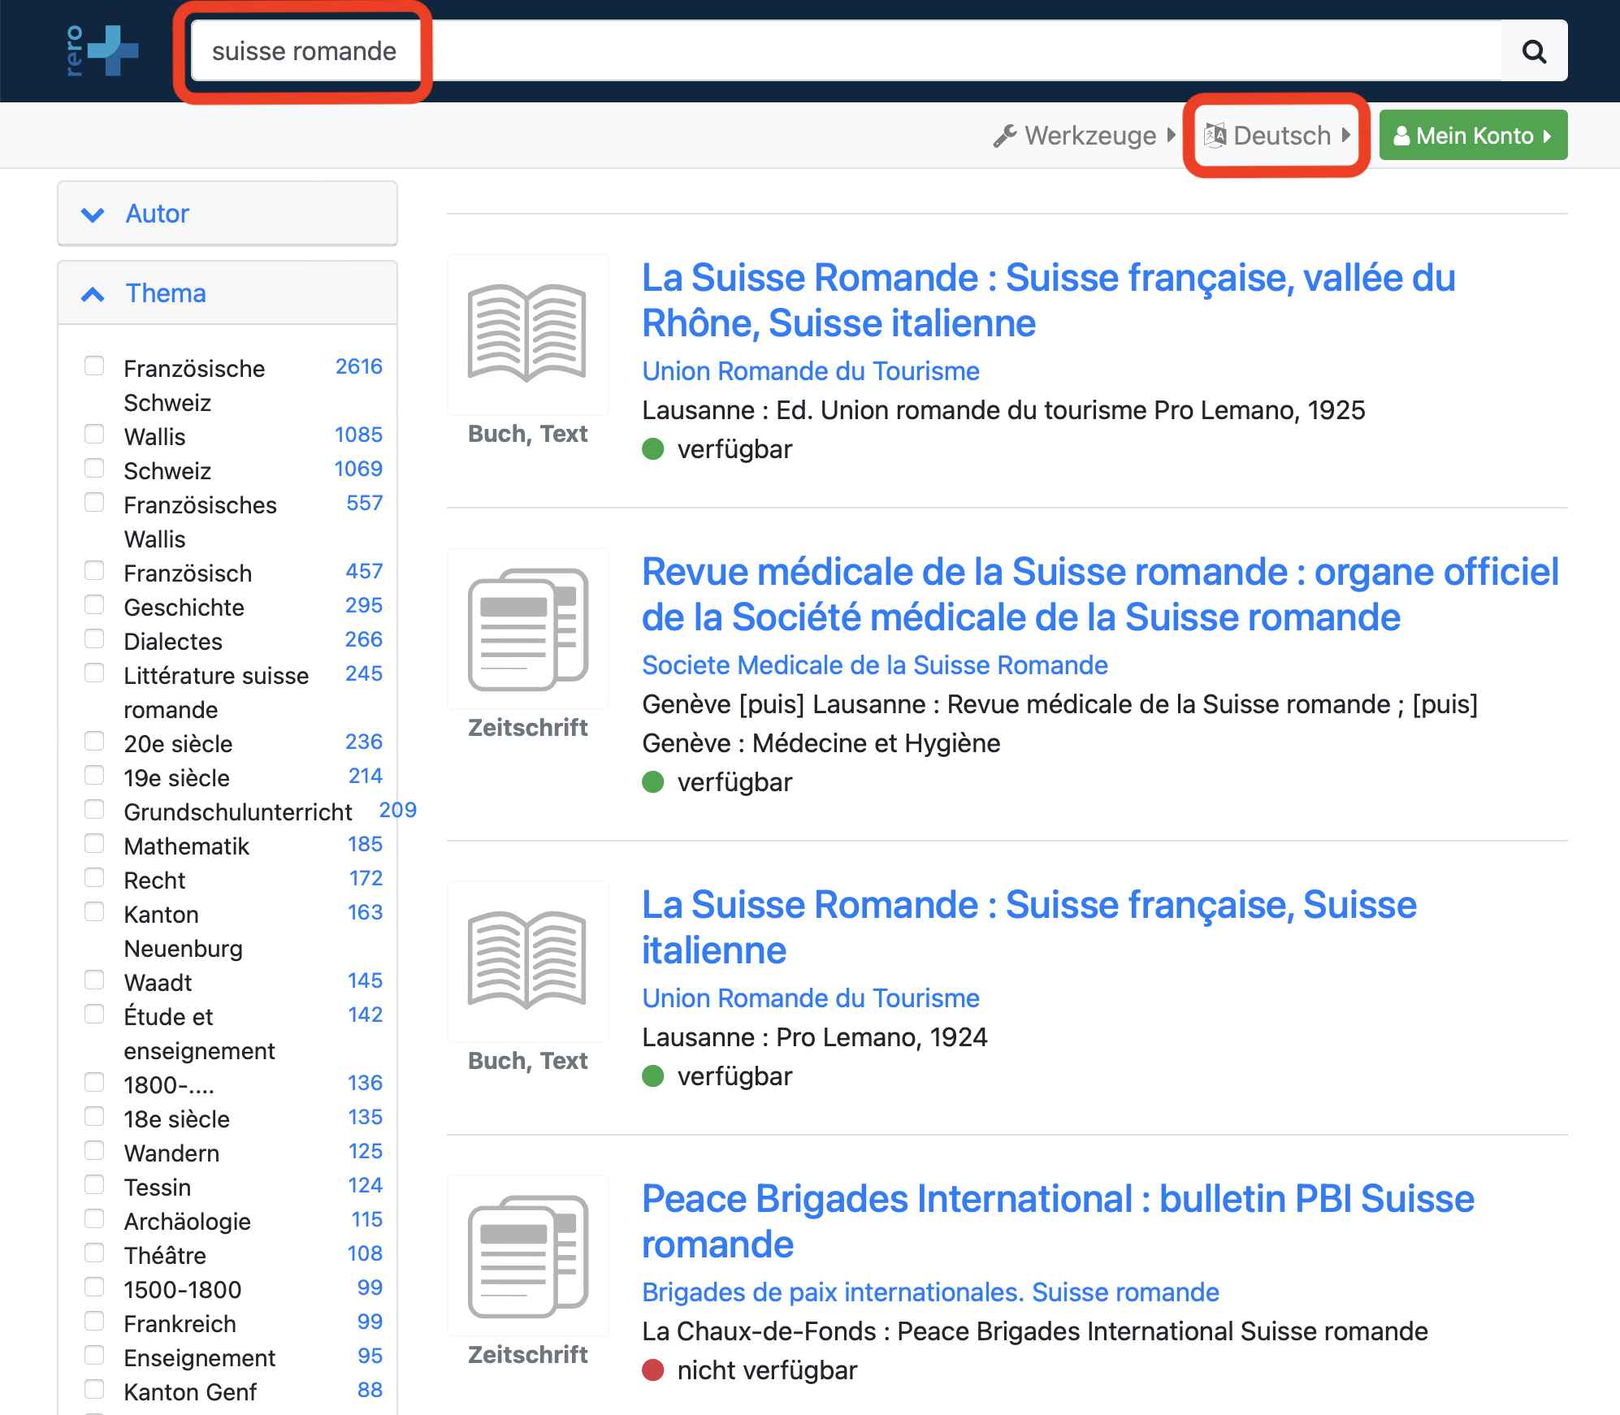Viewport: 1620px width, 1415px height.
Task: Open Peace Brigades International bulletin title
Action: point(1058,1222)
